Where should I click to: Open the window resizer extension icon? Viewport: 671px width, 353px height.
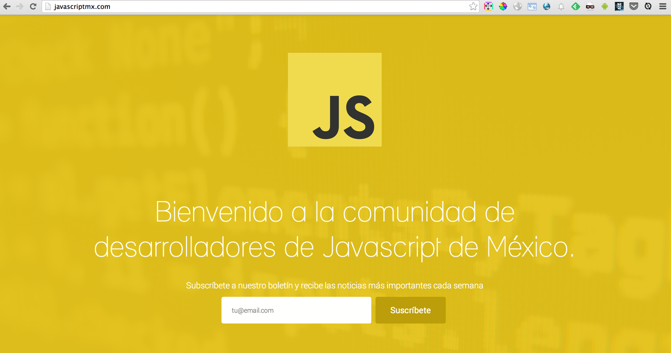pos(532,6)
